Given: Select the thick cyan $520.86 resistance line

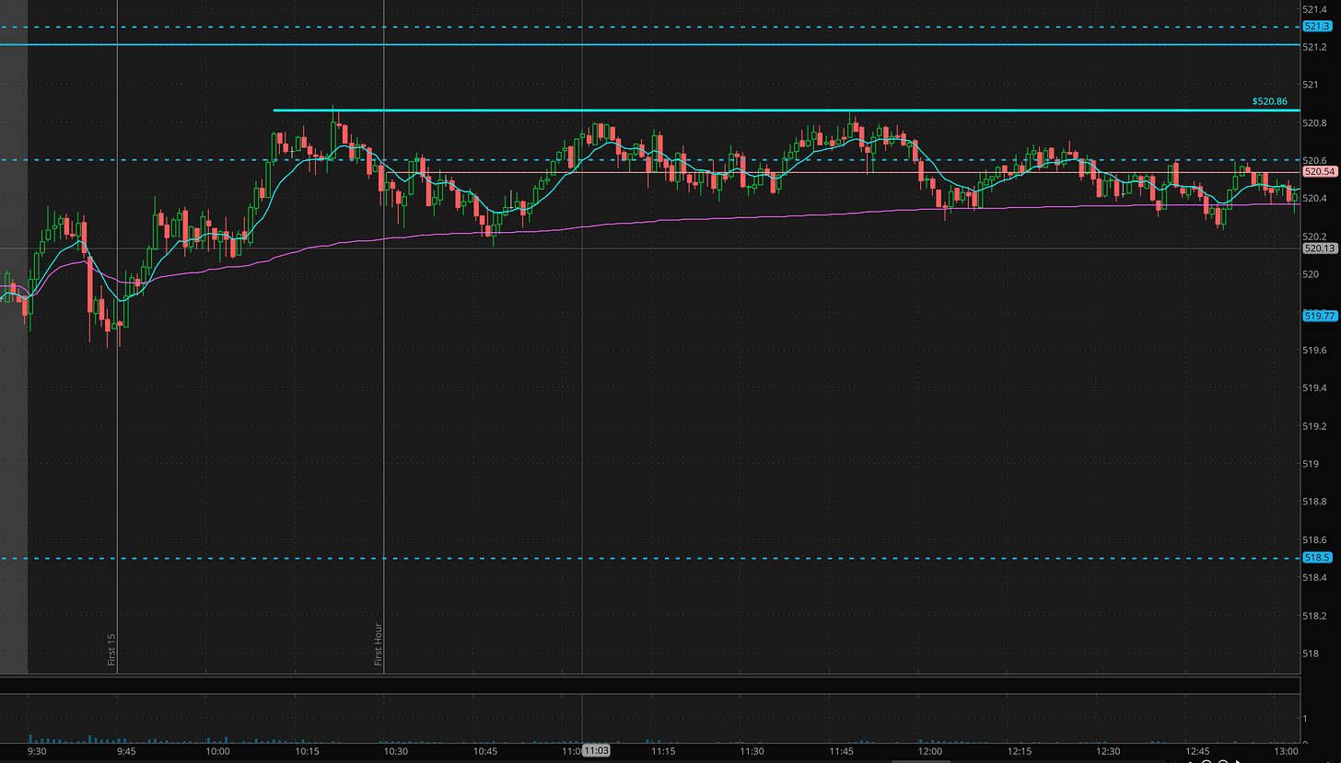Looking at the screenshot, I should pyautogui.click(x=787, y=110).
